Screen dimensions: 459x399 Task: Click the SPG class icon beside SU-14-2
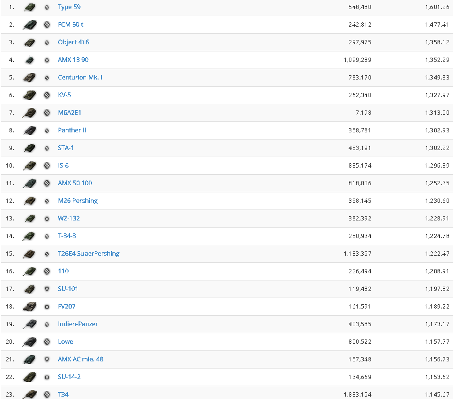[x=47, y=377]
